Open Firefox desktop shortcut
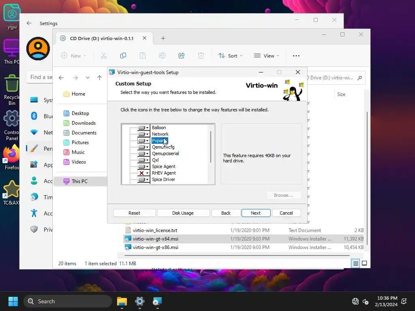 pyautogui.click(x=11, y=158)
